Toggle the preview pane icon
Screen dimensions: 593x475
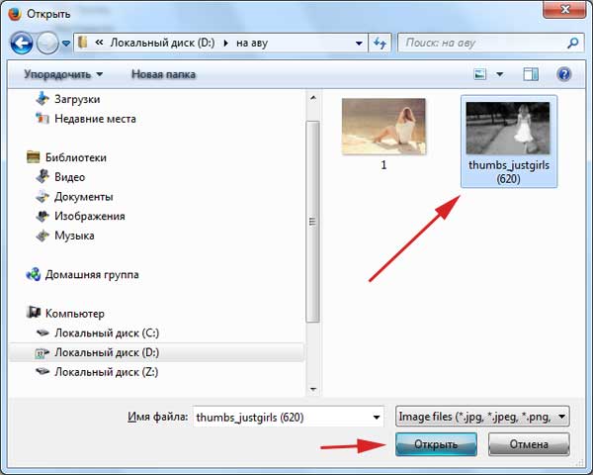pyautogui.click(x=531, y=74)
